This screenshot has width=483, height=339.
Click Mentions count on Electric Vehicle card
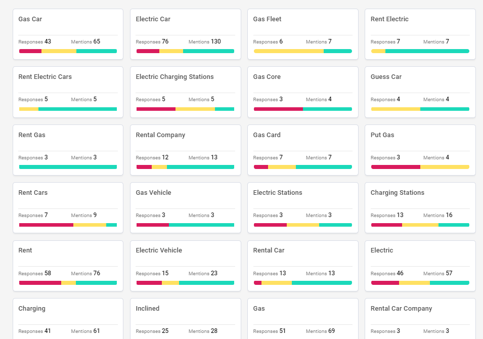(214, 273)
